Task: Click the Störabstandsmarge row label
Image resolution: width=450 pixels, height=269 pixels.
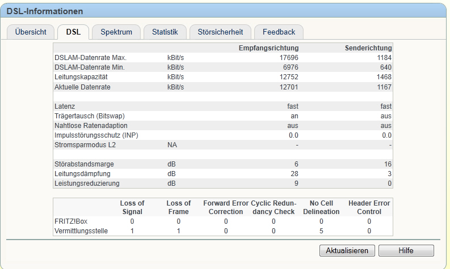Action: click(84, 164)
